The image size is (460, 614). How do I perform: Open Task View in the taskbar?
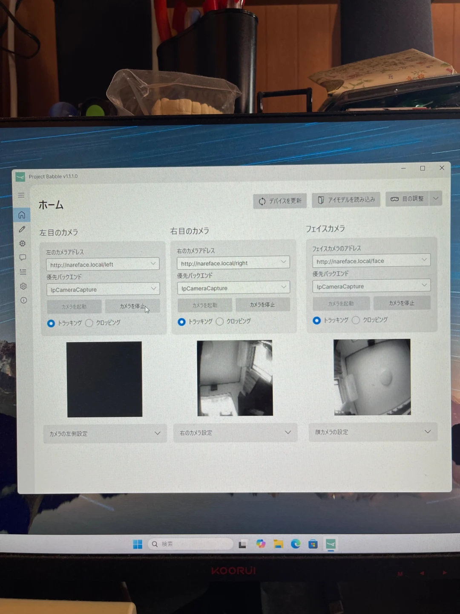point(243,544)
